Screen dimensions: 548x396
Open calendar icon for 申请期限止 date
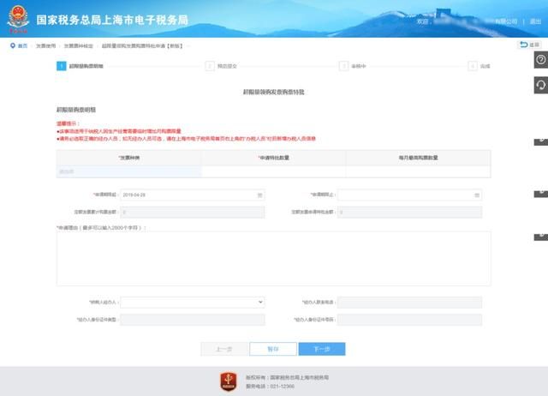[x=476, y=195]
